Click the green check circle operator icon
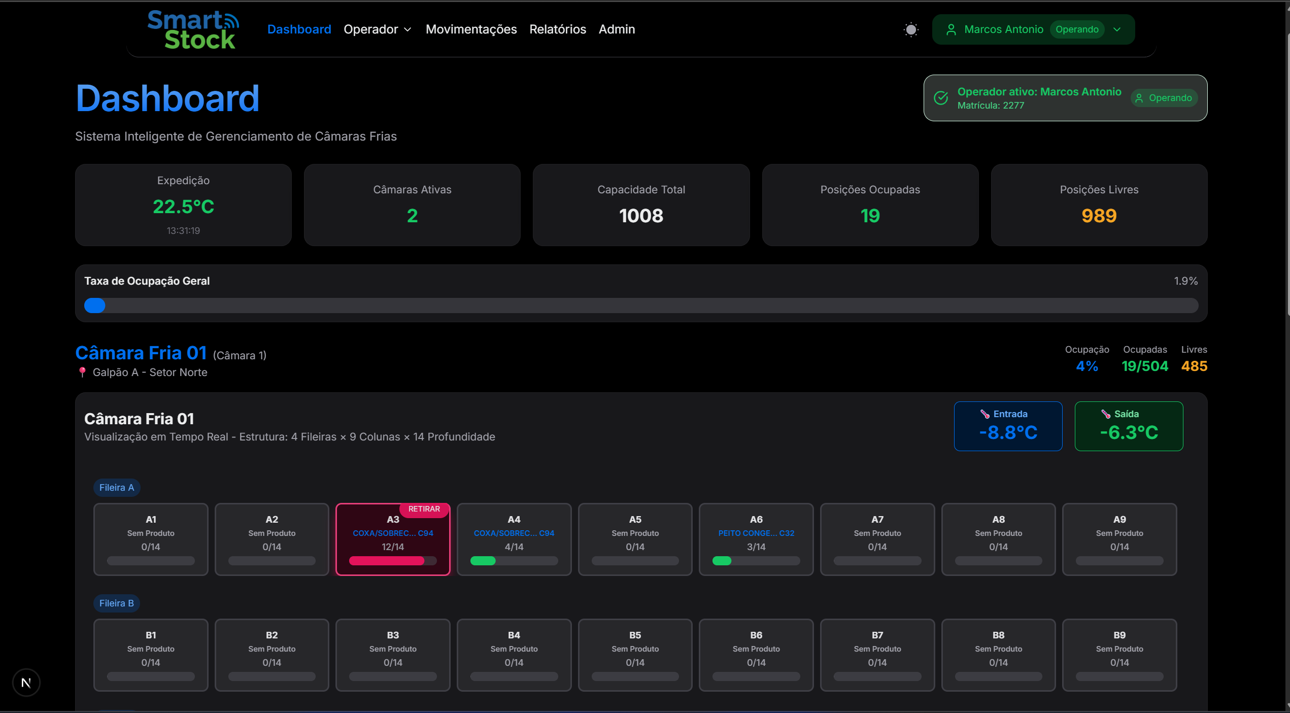This screenshot has height=713, width=1290. (x=941, y=98)
